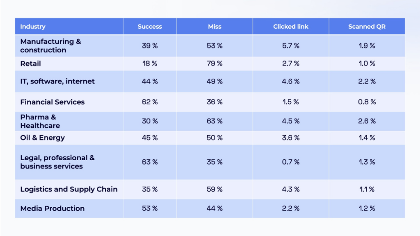The image size is (420, 236).
Task: Click the Pharma & Healthcare cell
Action: click(40, 121)
